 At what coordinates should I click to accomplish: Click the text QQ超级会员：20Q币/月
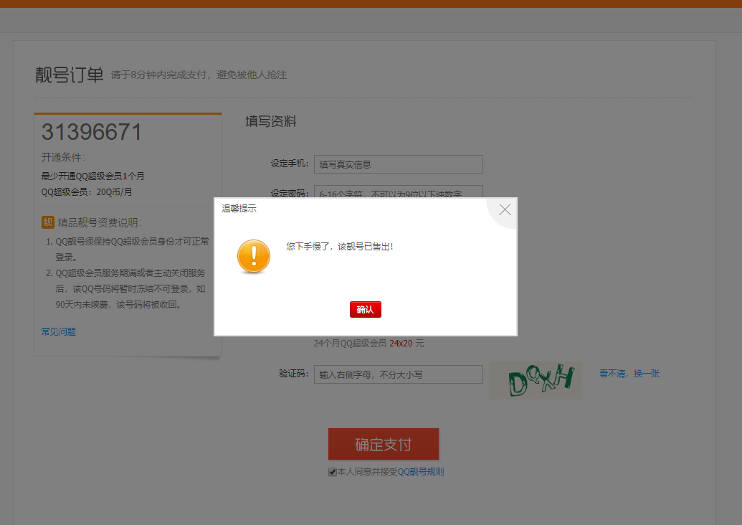coord(87,192)
